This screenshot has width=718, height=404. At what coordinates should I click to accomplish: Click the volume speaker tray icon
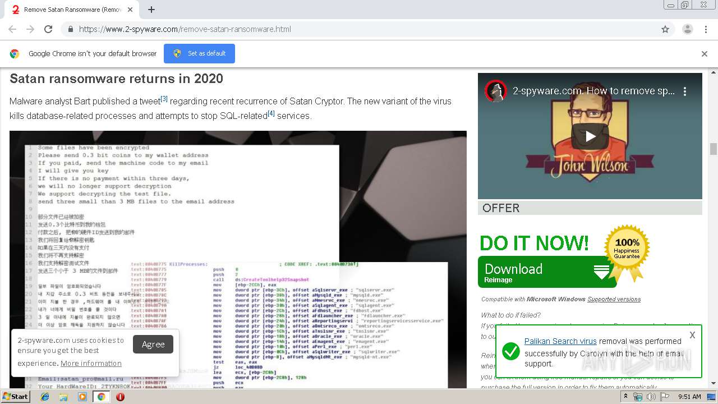(x=651, y=397)
